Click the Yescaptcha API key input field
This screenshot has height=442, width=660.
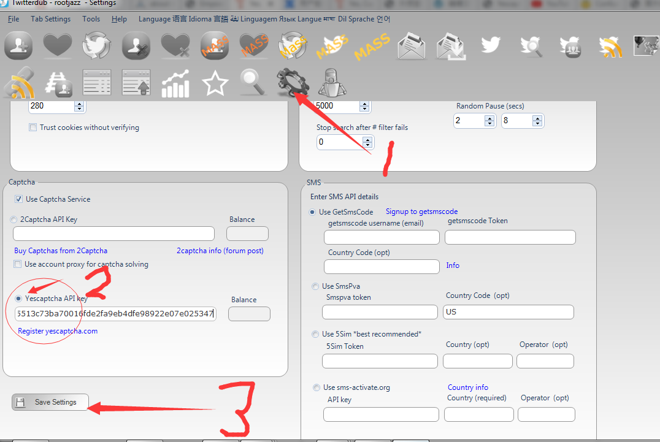[115, 314]
